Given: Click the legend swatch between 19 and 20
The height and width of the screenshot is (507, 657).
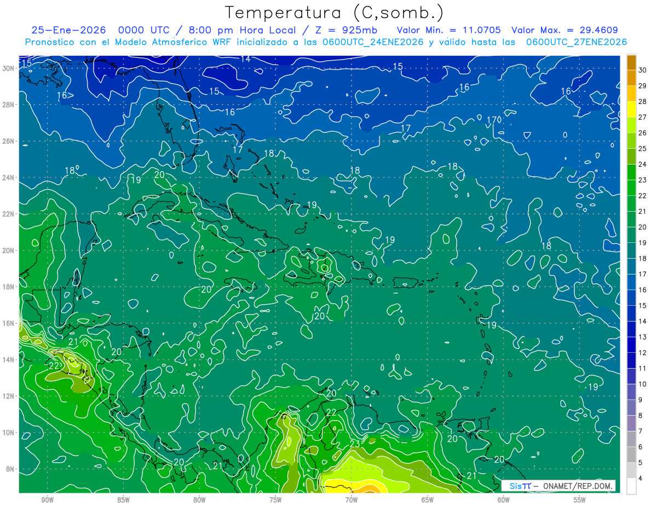Looking at the screenshot, I should pyautogui.click(x=631, y=235).
